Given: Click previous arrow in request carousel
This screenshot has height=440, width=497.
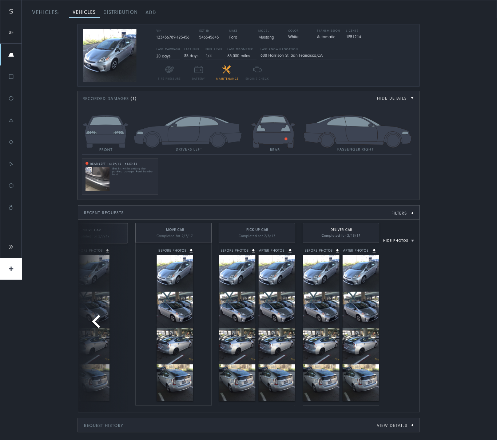Looking at the screenshot, I should click(96, 321).
